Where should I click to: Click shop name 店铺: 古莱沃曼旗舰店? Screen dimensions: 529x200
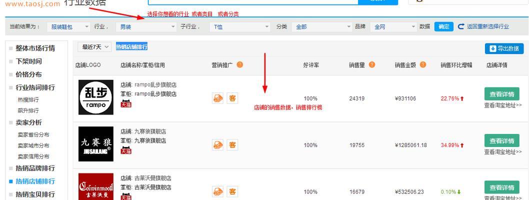(145, 178)
